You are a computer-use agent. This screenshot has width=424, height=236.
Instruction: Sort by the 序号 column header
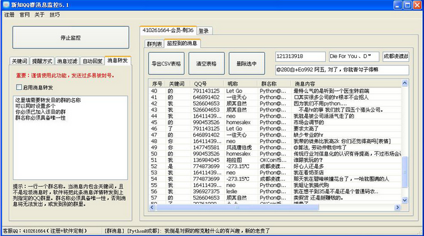click(x=157, y=84)
